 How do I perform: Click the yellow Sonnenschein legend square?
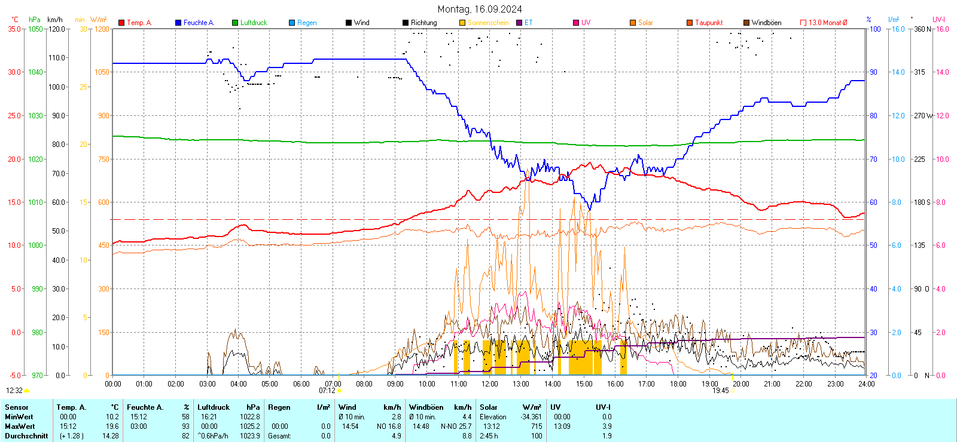(x=462, y=23)
